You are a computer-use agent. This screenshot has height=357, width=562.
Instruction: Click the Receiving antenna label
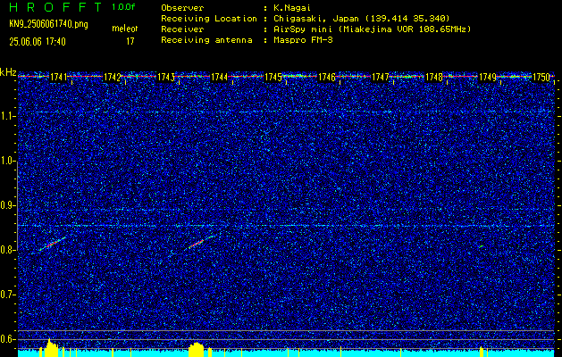(206, 40)
